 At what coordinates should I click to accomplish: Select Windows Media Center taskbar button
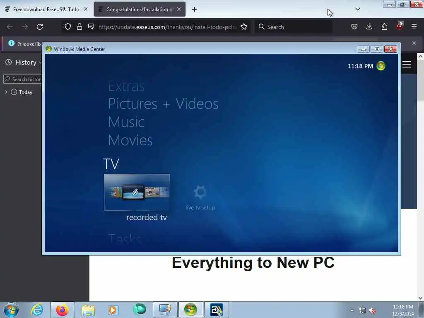(190, 310)
